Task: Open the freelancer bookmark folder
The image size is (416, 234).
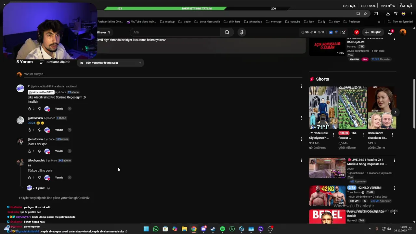Action: [352, 22]
